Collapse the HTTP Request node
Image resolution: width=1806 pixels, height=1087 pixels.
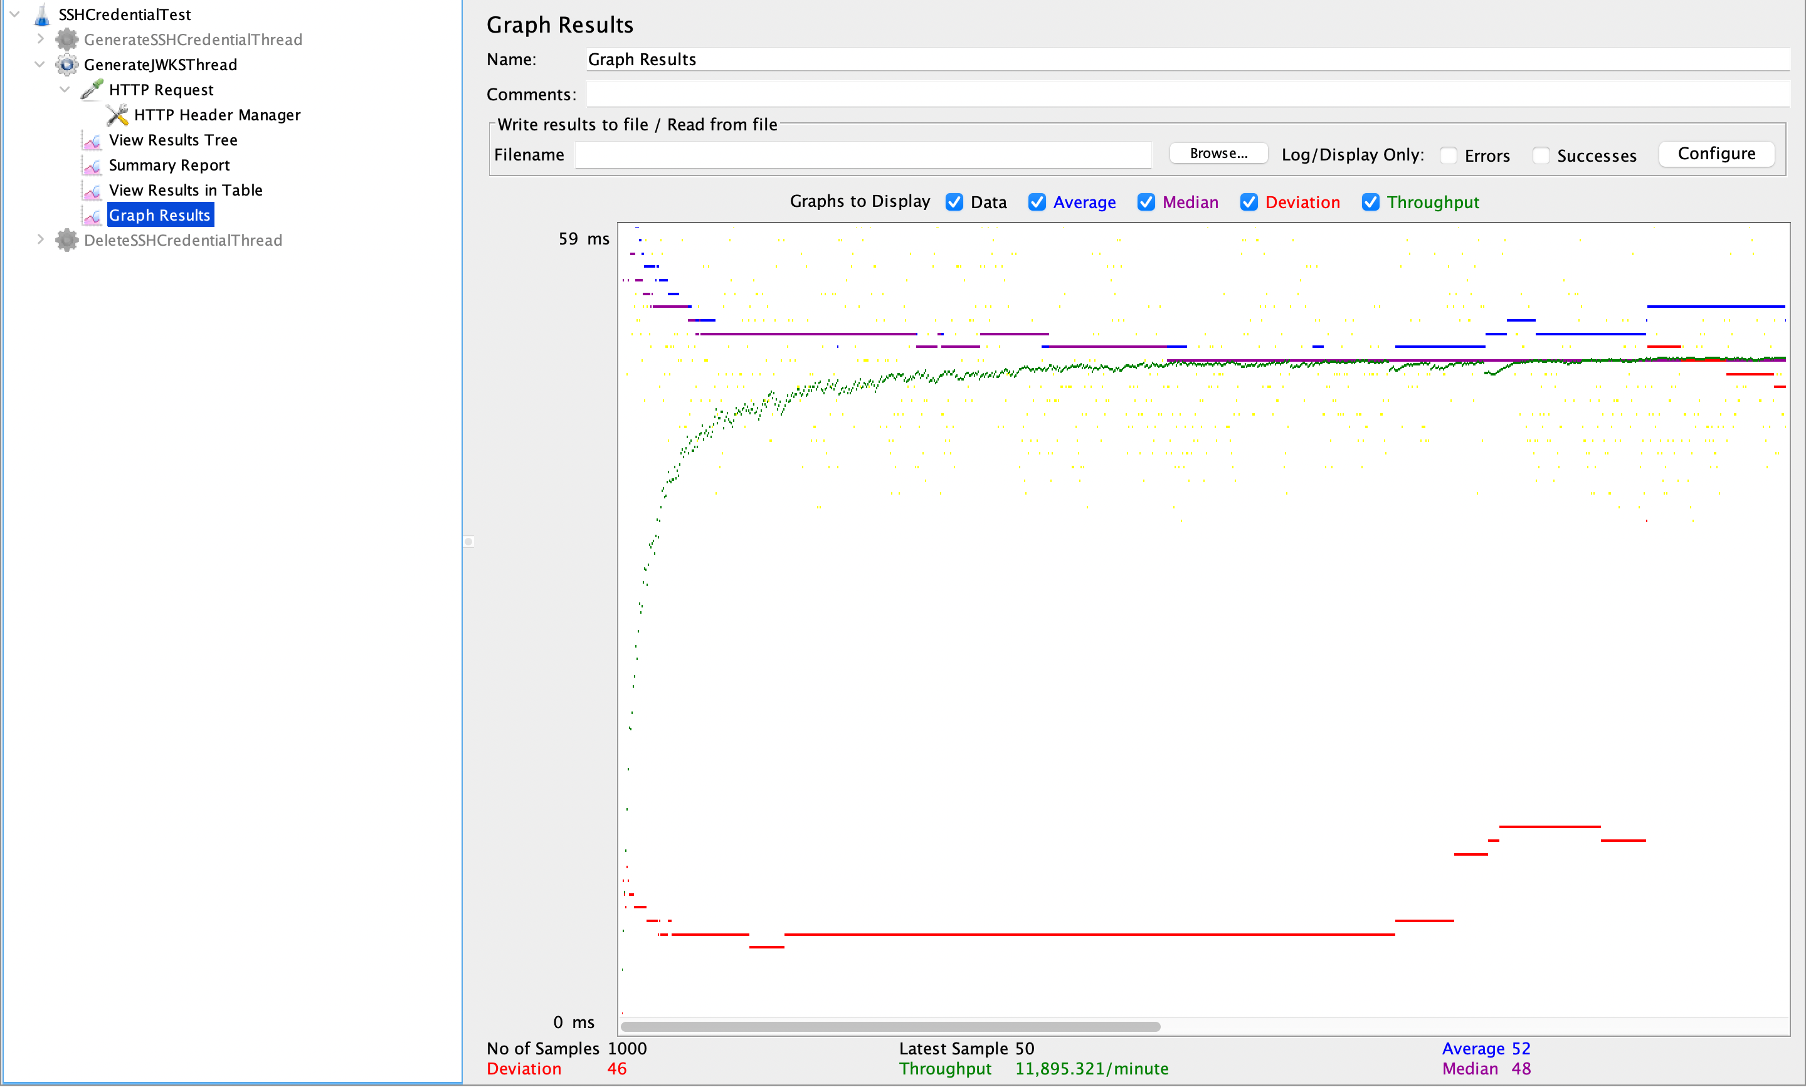tap(65, 90)
